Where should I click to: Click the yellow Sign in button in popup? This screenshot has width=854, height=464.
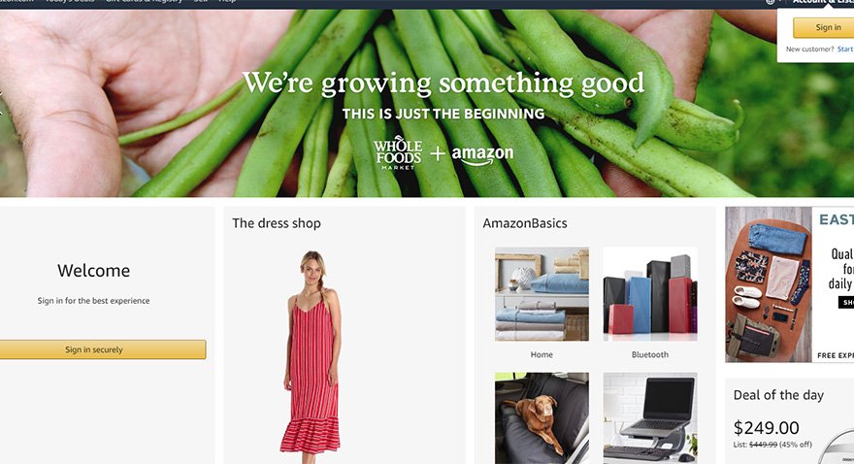tap(824, 28)
